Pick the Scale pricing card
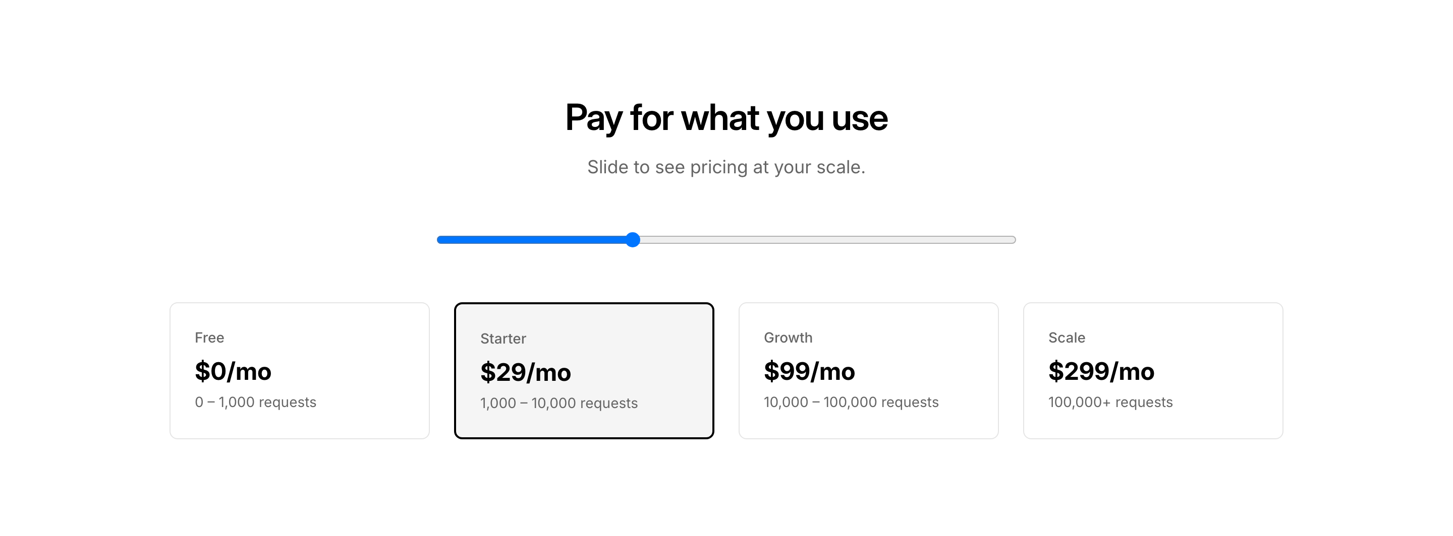 (x=1153, y=370)
